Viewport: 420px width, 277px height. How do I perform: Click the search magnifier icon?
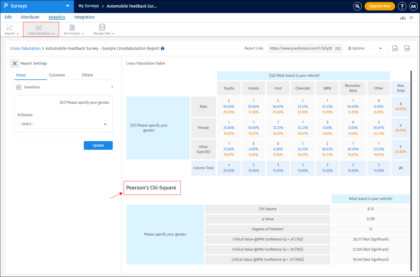tap(357, 6)
